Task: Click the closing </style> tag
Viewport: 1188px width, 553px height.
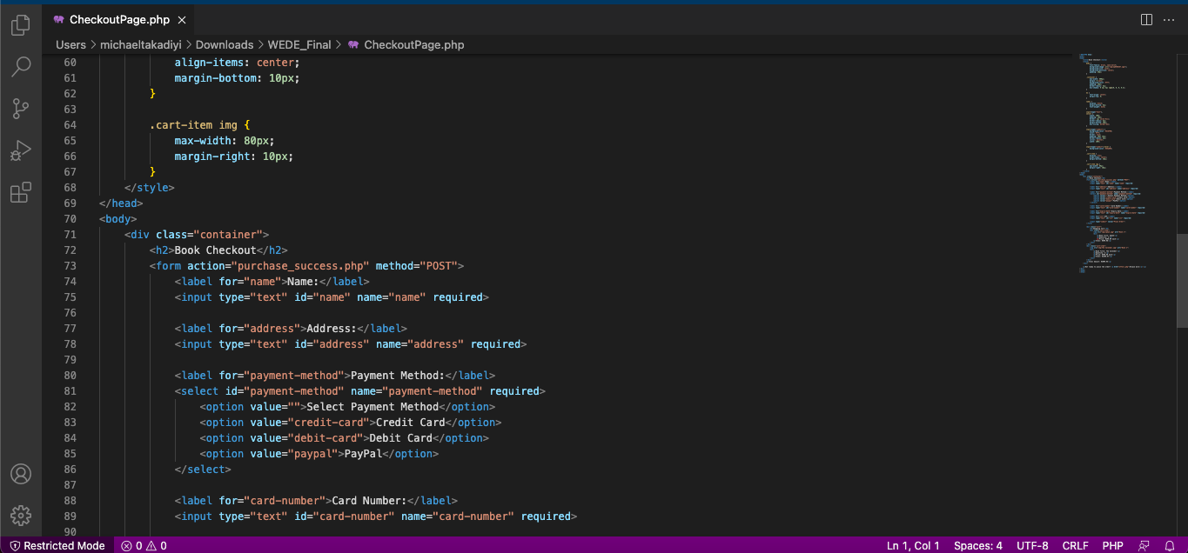Action: click(x=150, y=188)
